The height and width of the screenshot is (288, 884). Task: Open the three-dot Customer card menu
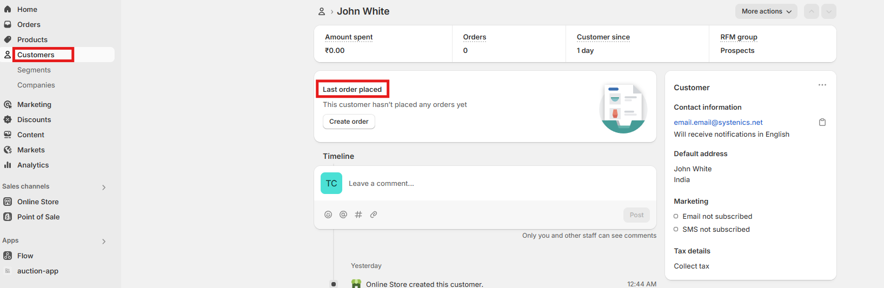pyautogui.click(x=822, y=85)
